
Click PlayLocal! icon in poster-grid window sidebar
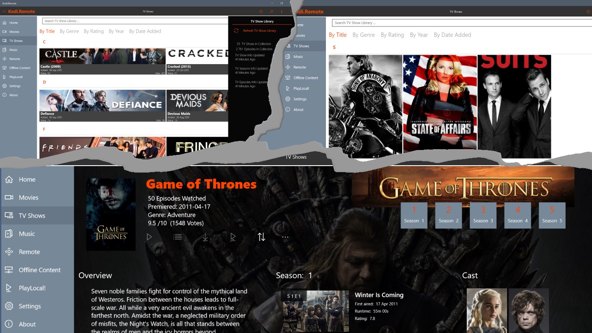[288, 88]
